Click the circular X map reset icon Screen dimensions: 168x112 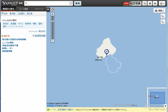(53, 9)
